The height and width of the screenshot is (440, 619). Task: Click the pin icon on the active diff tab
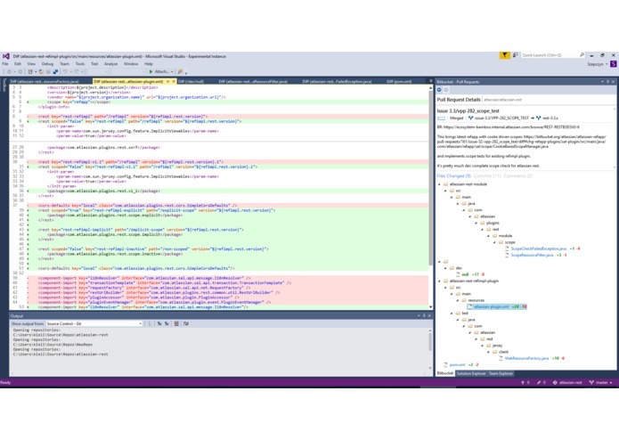(x=167, y=81)
